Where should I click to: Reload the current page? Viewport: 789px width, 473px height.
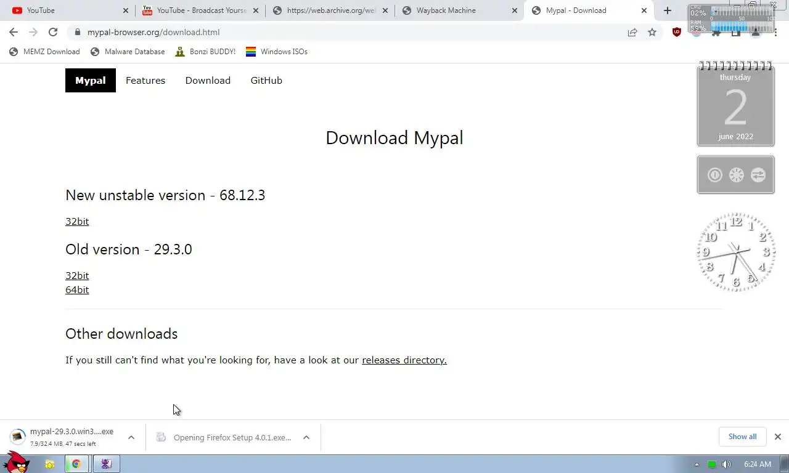[53, 32]
